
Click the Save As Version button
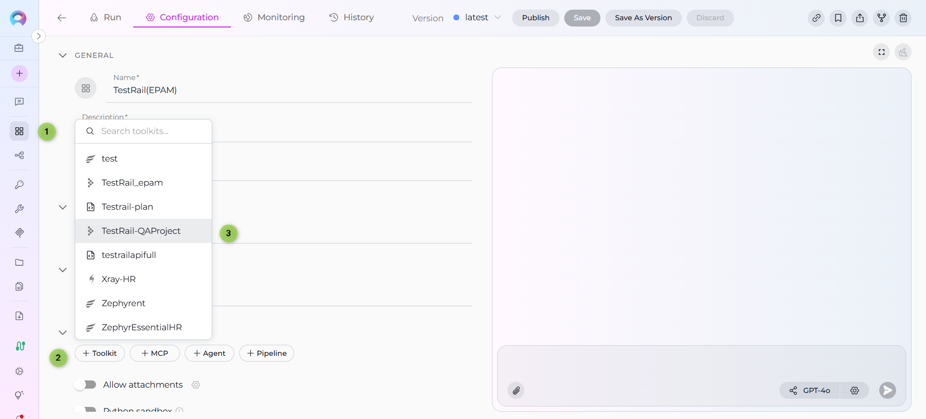643,18
